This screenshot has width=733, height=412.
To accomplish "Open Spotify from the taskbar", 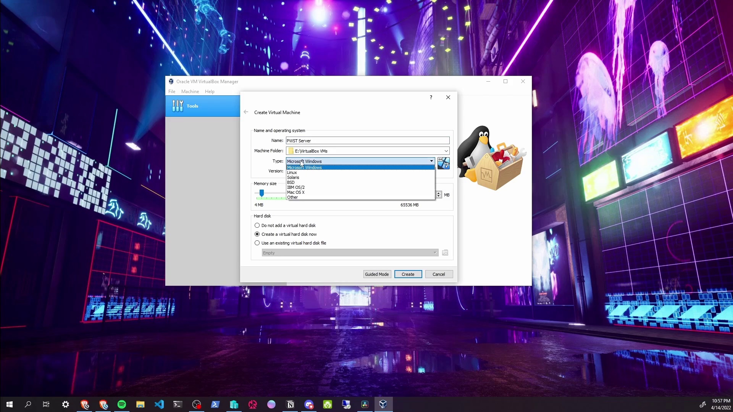I will click(x=122, y=404).
